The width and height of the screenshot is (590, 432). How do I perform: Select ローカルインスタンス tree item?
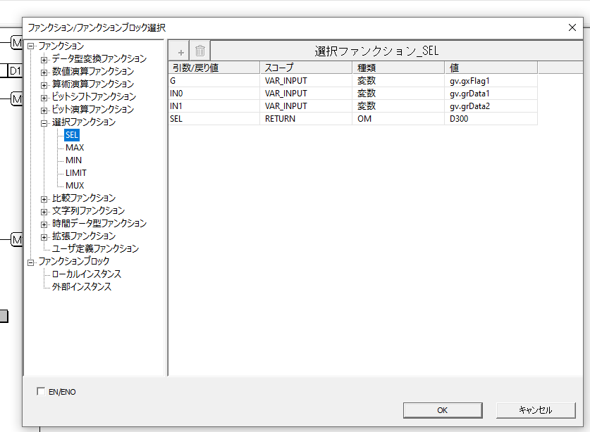tap(87, 274)
